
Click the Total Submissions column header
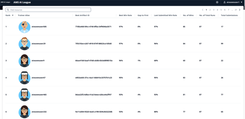[x=229, y=15]
